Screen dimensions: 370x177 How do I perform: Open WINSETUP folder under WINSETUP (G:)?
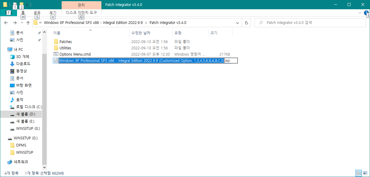point(25,152)
